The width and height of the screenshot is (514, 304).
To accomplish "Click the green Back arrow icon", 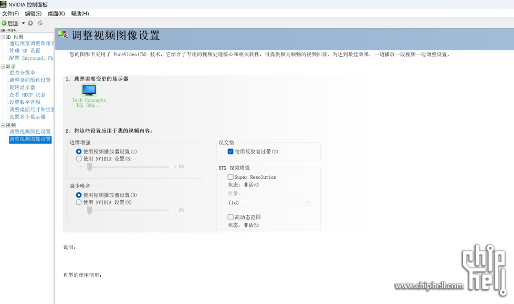I will coord(4,23).
